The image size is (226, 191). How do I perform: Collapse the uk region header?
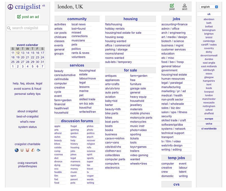[209, 14]
